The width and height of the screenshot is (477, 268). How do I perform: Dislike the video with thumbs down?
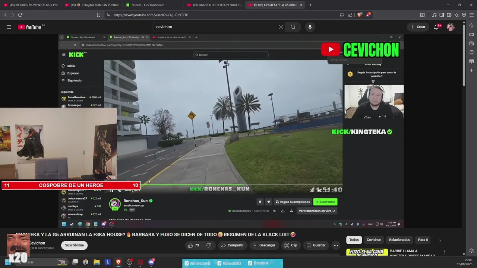tap(209, 245)
